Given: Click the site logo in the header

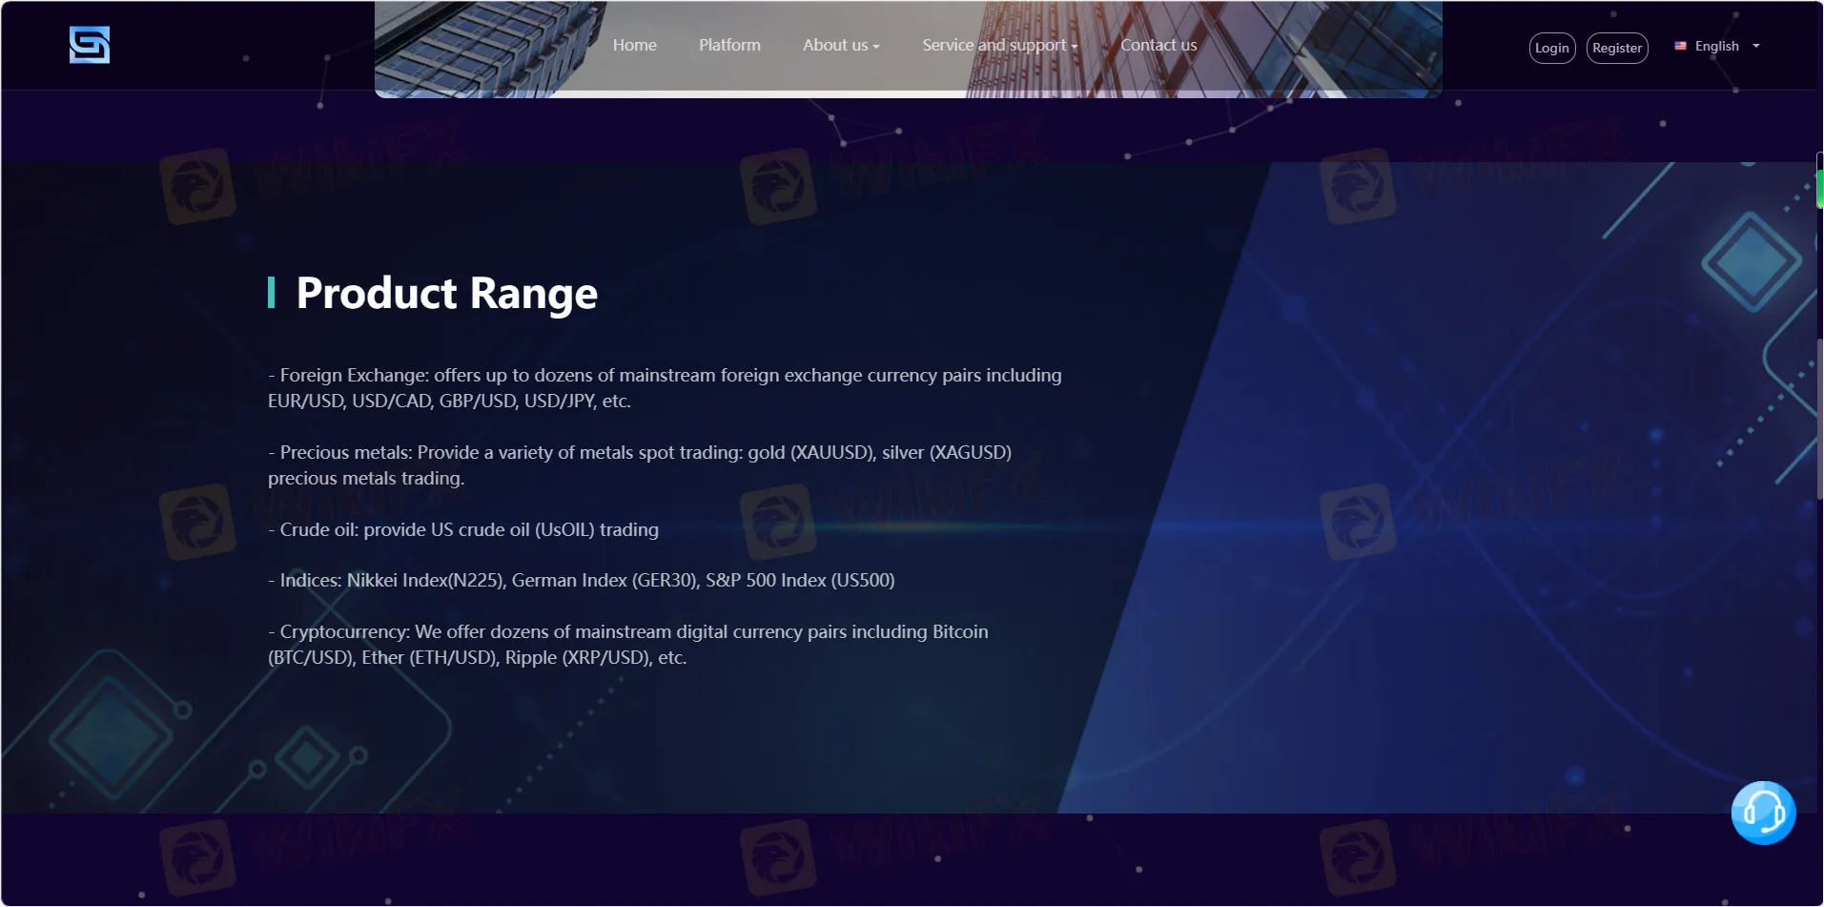Looking at the screenshot, I should pos(90,45).
